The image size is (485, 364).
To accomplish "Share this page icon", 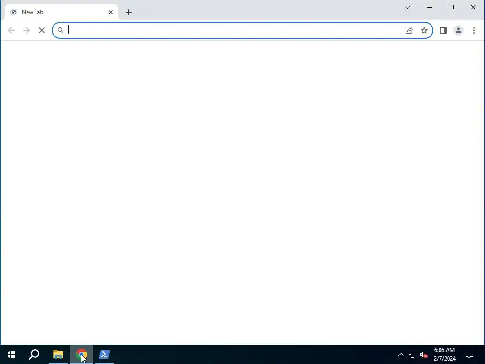I will click(x=409, y=30).
